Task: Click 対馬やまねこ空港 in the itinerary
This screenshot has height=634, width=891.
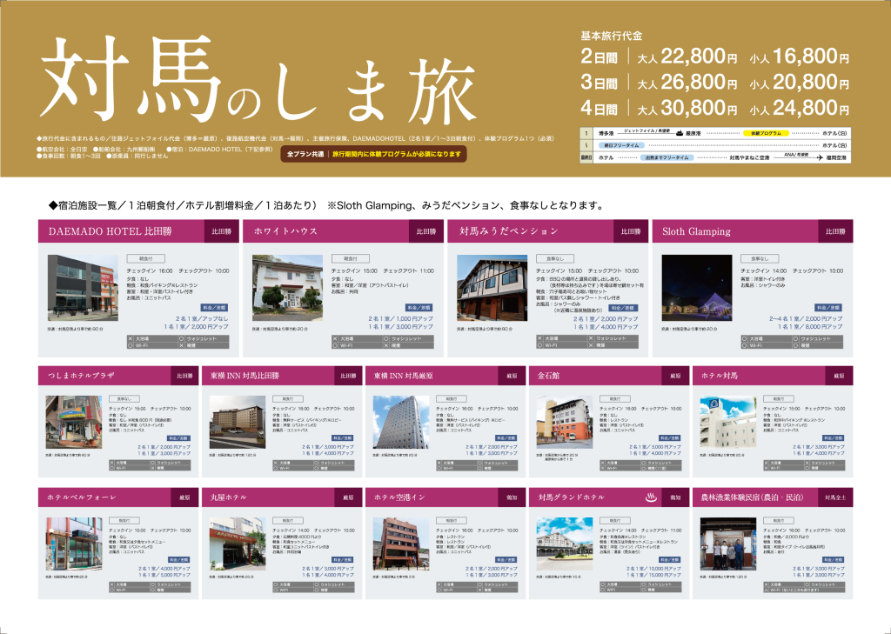Action: [749, 157]
